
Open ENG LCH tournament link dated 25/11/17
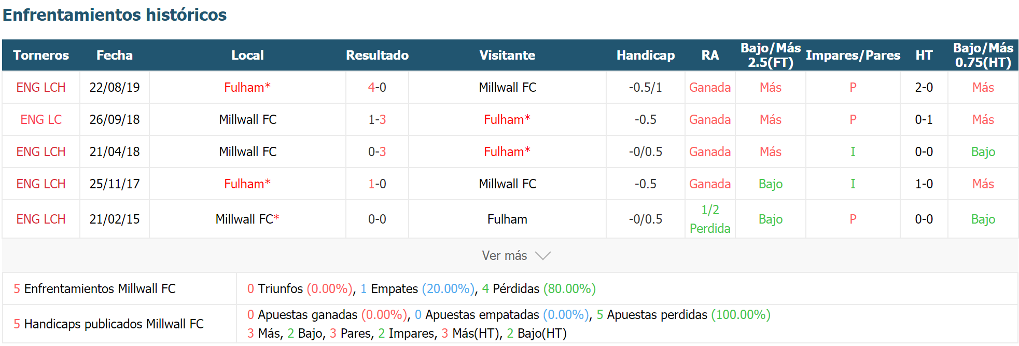pos(41,184)
